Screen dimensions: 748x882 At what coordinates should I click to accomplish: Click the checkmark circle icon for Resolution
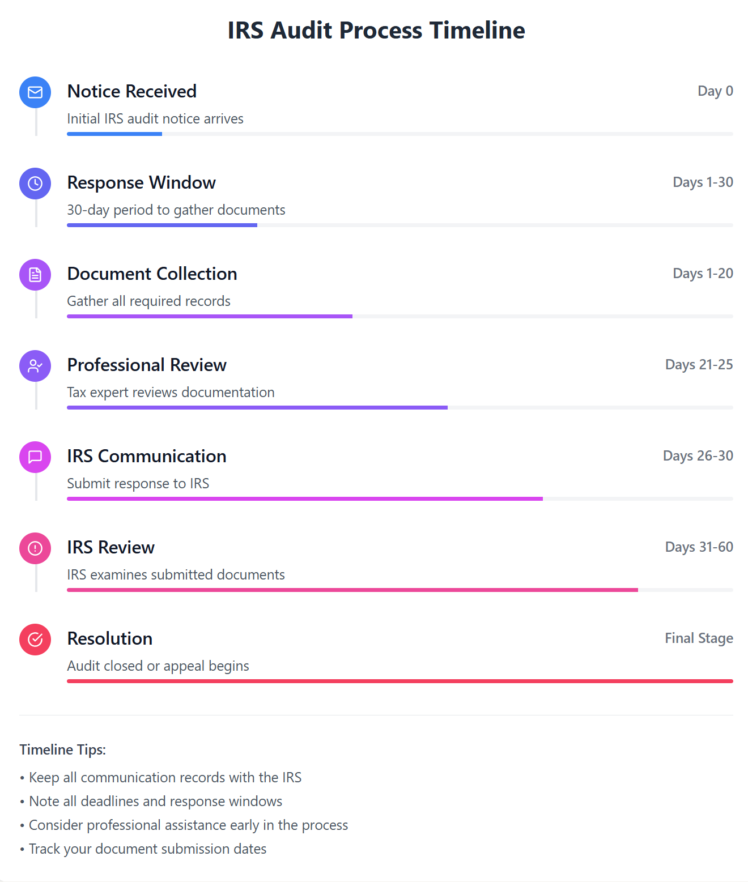pos(35,640)
